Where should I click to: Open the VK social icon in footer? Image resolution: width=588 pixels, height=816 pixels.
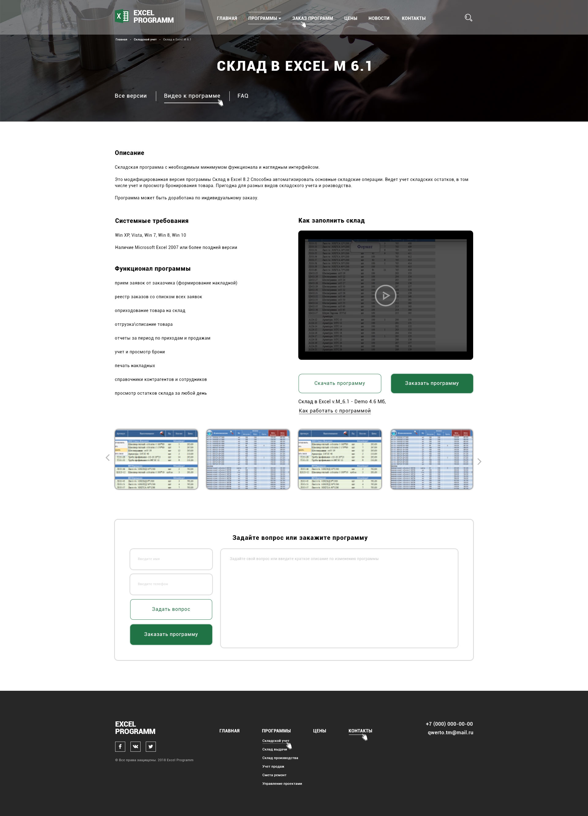point(135,746)
